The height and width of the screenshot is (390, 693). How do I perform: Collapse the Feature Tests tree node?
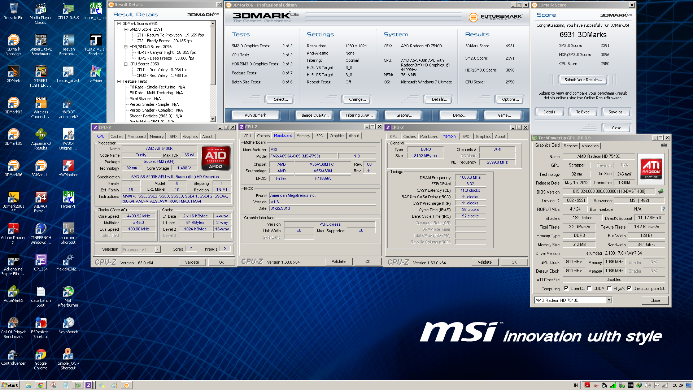tap(119, 81)
